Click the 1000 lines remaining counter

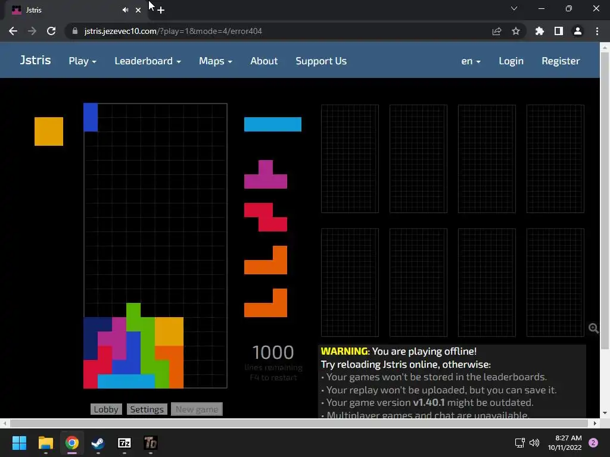click(x=273, y=352)
